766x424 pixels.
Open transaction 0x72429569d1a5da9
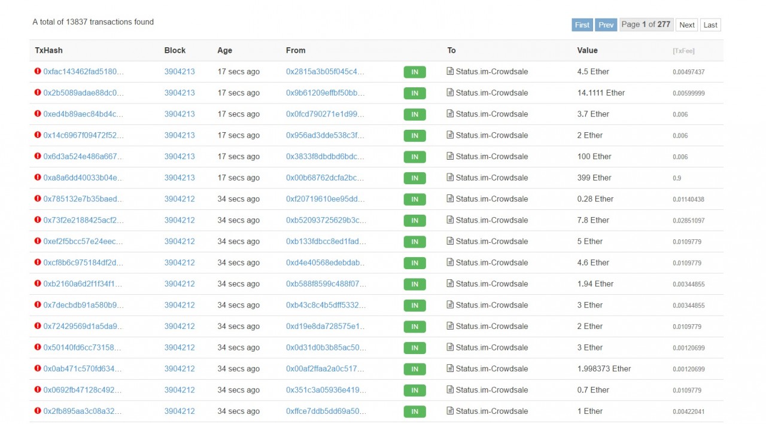(x=84, y=327)
